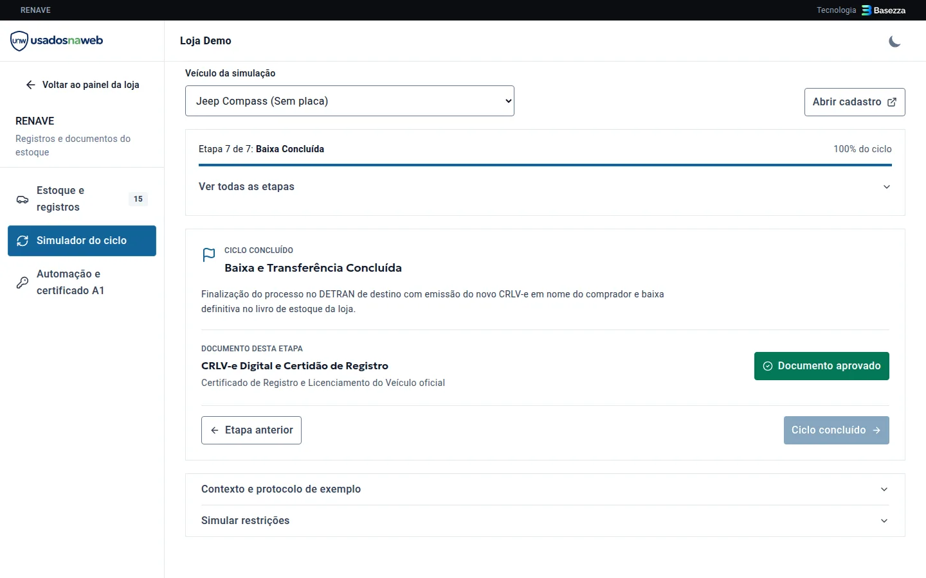Screen dimensions: 926x578
Task: Click the Veículo da simulação label
Action: click(x=230, y=73)
